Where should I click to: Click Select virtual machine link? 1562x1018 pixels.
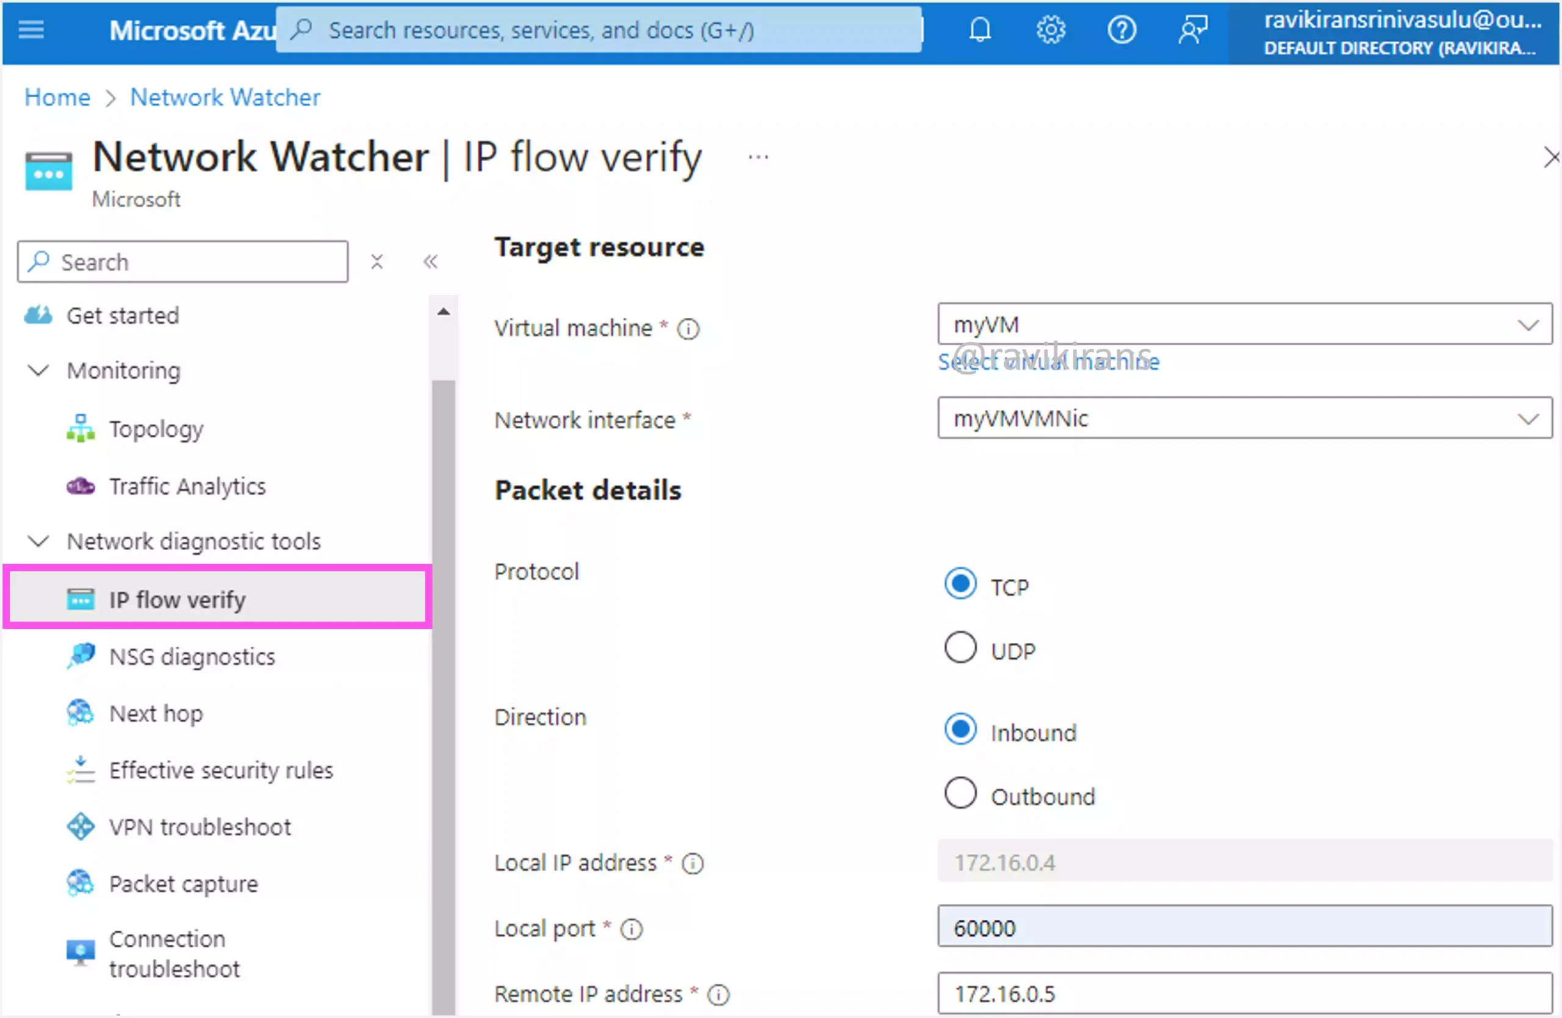1049,362
